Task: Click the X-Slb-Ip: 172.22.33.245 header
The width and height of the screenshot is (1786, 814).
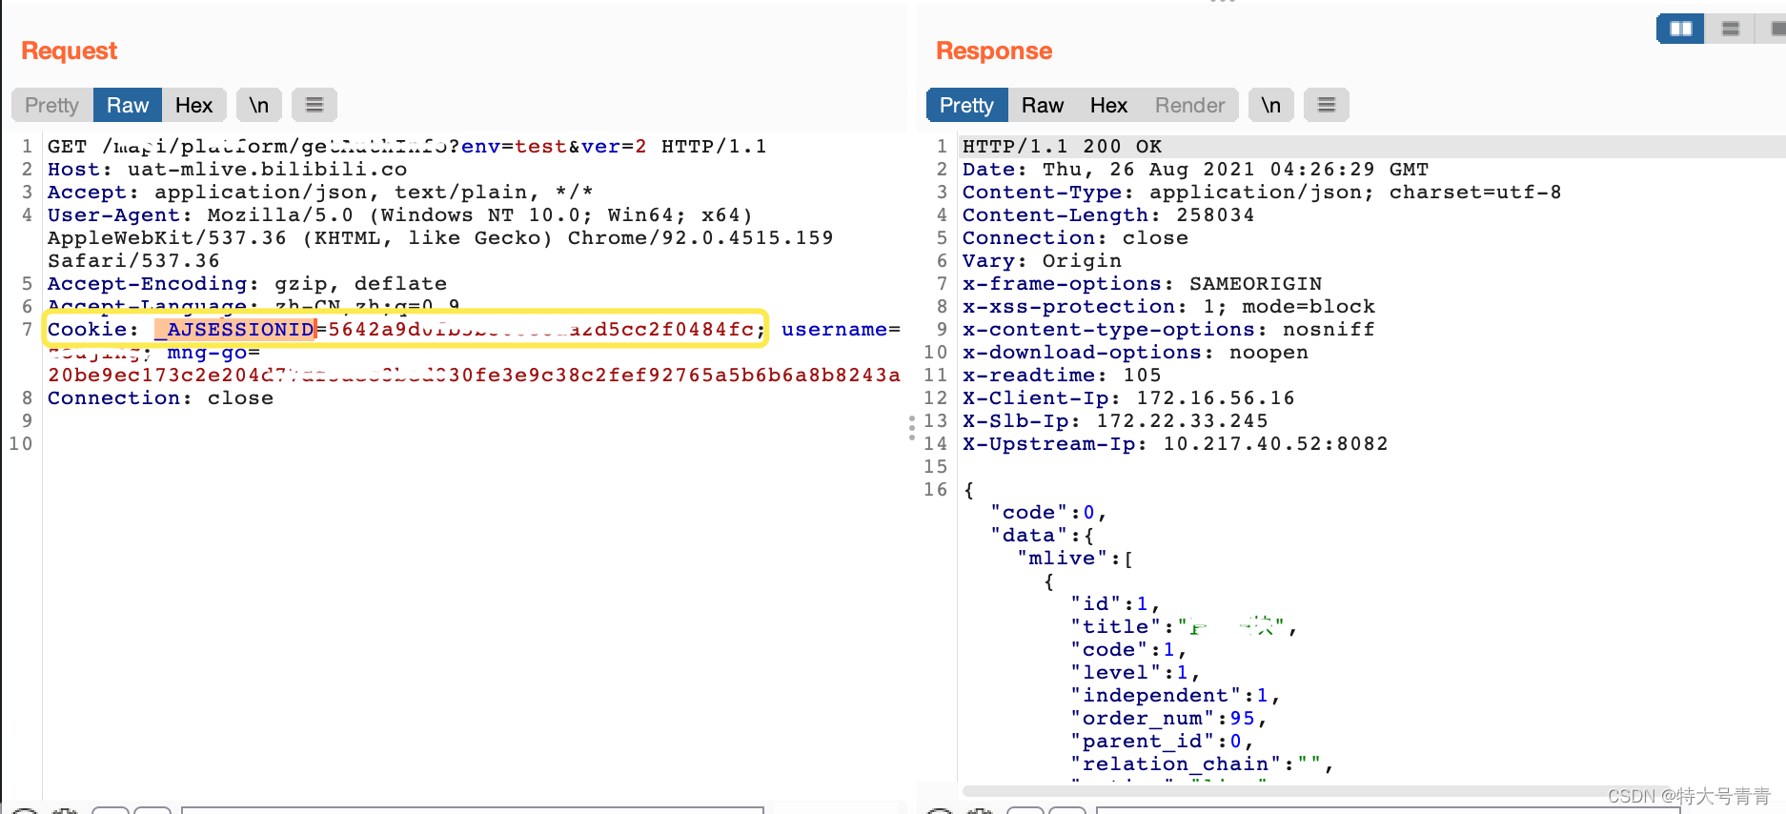Action: (1115, 421)
